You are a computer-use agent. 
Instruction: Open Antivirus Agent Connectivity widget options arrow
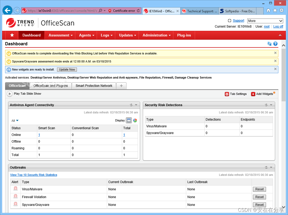(x=136, y=105)
